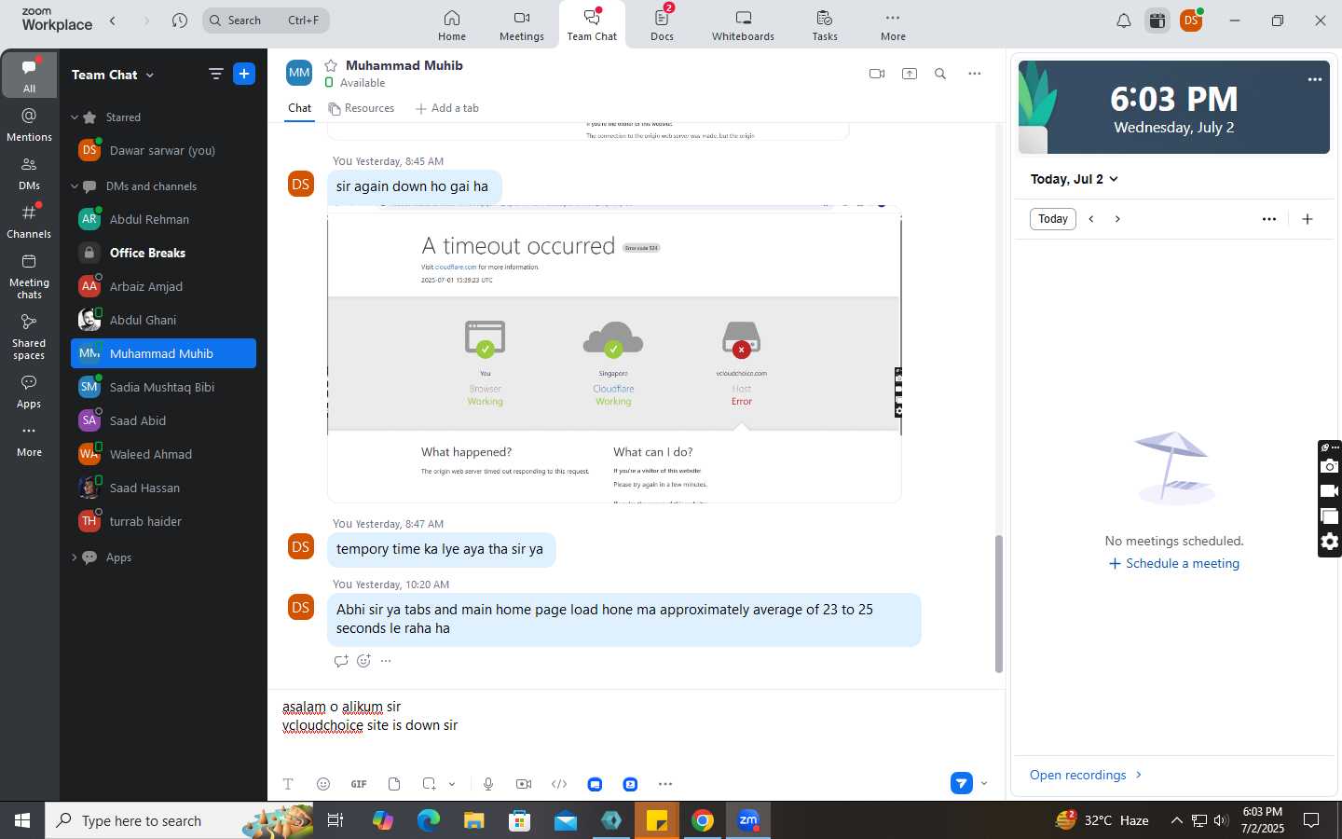Open chat with Arbaiz Amjad

click(163, 286)
